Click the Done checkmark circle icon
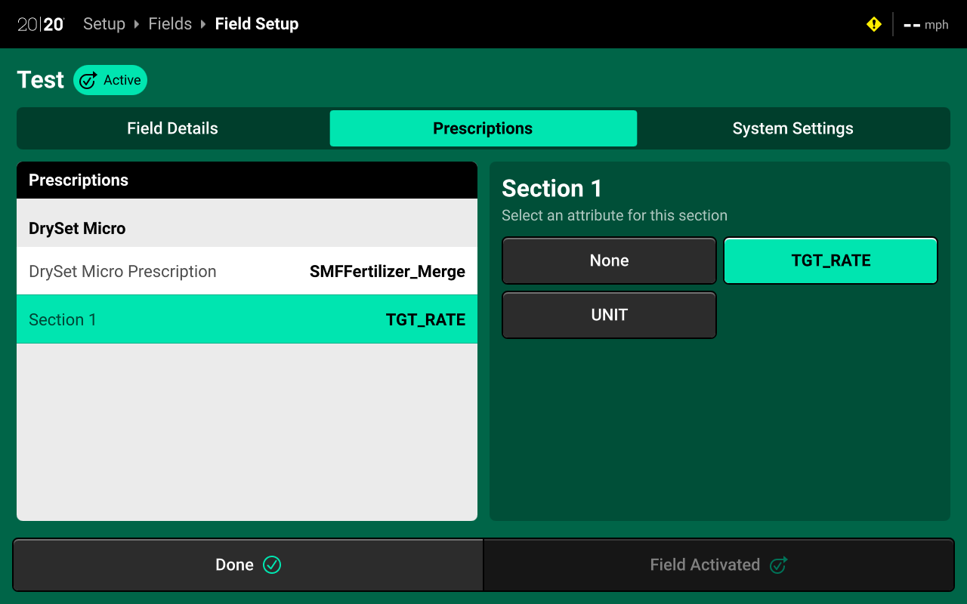967x604 pixels. coord(272,565)
